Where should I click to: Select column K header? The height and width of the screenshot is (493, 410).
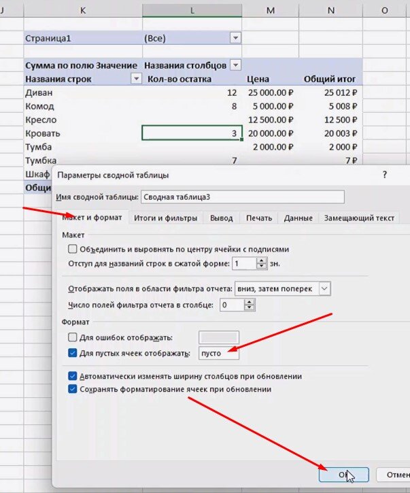click(x=83, y=10)
